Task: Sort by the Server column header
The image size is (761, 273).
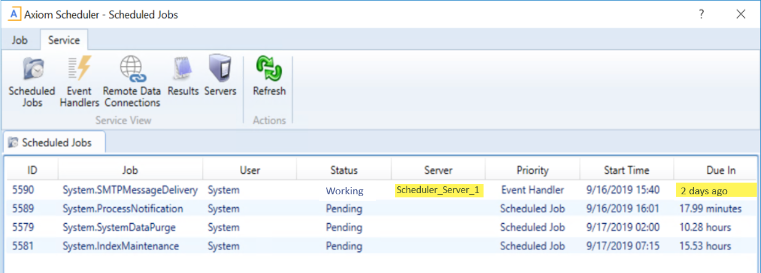Action: tap(438, 170)
